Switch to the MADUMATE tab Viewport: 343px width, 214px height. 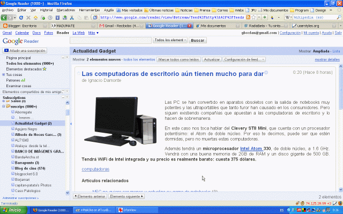[x=73, y=26]
